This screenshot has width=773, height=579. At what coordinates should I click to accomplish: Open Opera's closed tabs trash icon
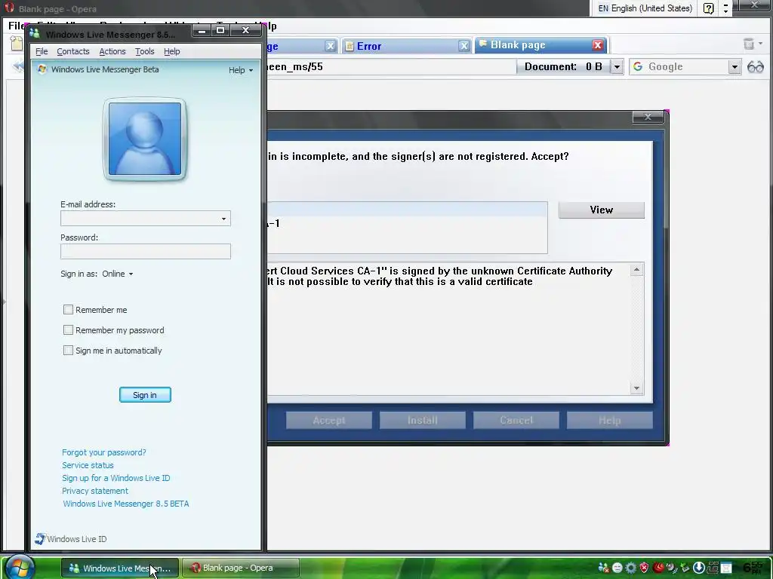click(x=748, y=44)
